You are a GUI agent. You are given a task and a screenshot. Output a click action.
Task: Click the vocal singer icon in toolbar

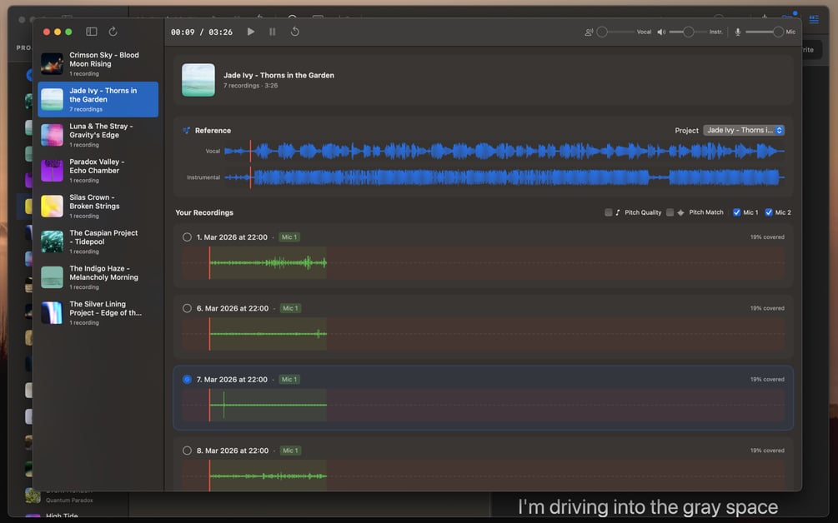[x=589, y=32]
